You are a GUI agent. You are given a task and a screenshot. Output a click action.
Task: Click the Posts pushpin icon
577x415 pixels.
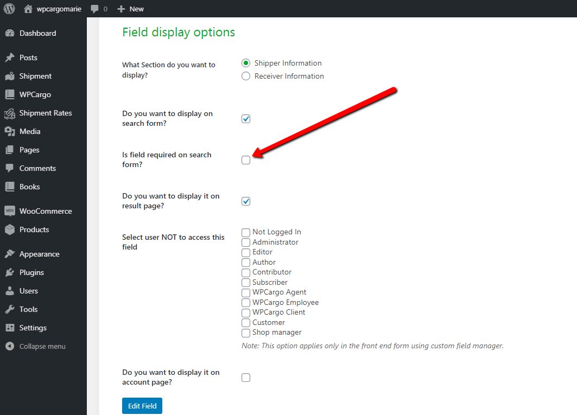click(x=10, y=58)
